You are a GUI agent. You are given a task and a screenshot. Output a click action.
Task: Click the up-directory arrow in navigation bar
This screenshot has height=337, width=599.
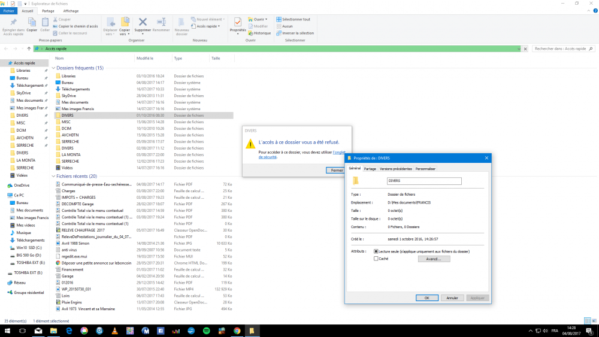click(x=29, y=48)
